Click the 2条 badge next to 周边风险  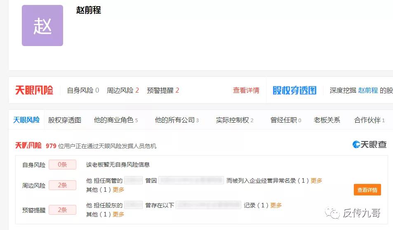(x=62, y=185)
